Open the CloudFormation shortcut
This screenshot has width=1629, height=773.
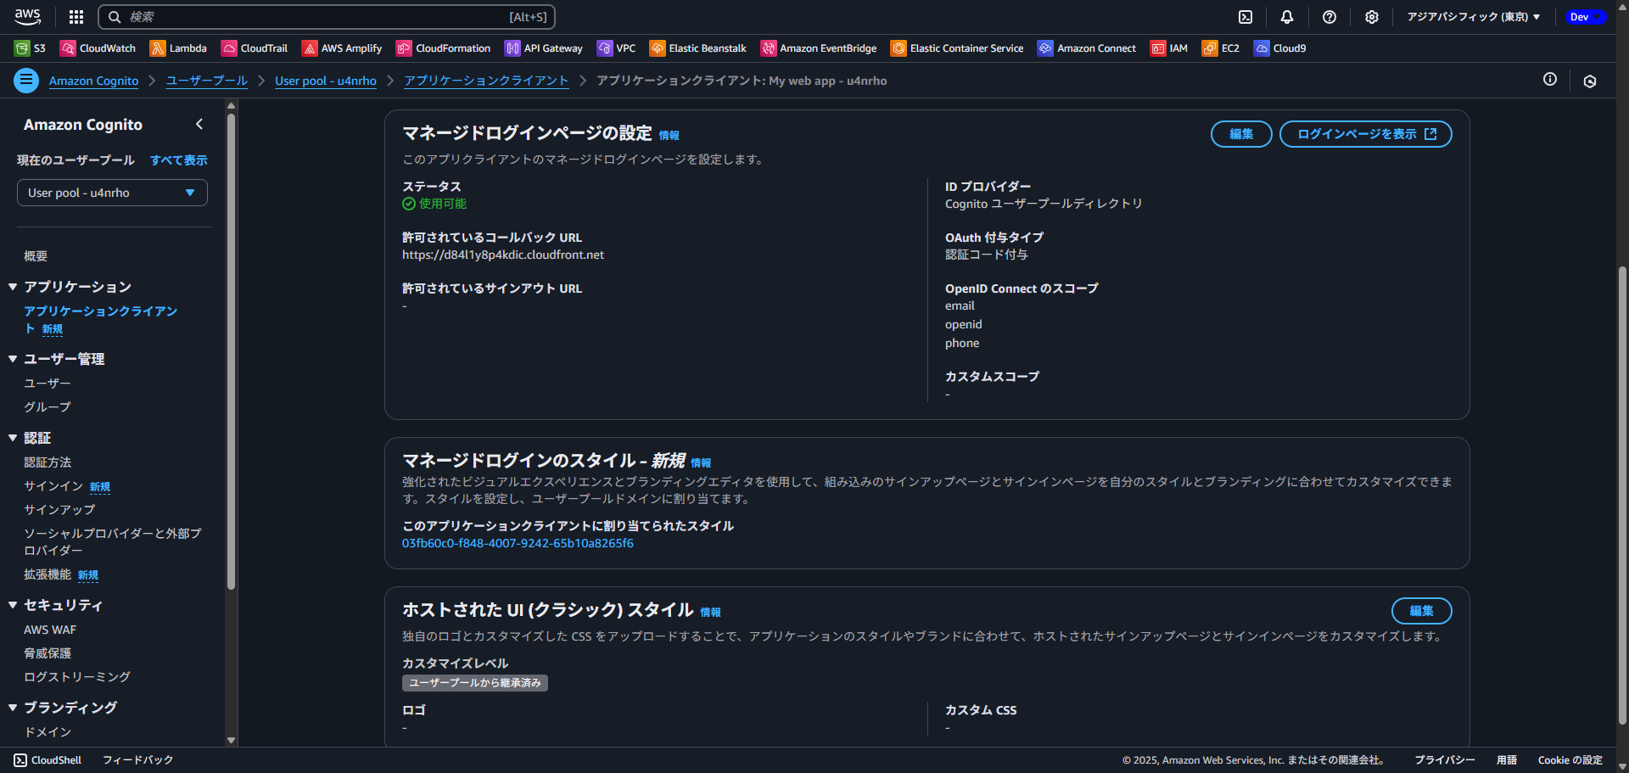coord(443,48)
